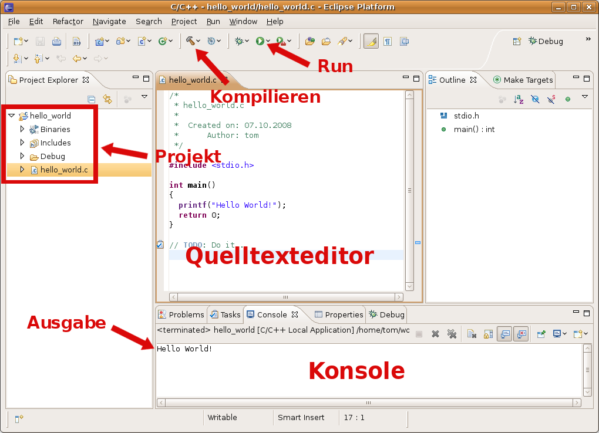Expand the Binaries folder in project tree

pos(23,129)
